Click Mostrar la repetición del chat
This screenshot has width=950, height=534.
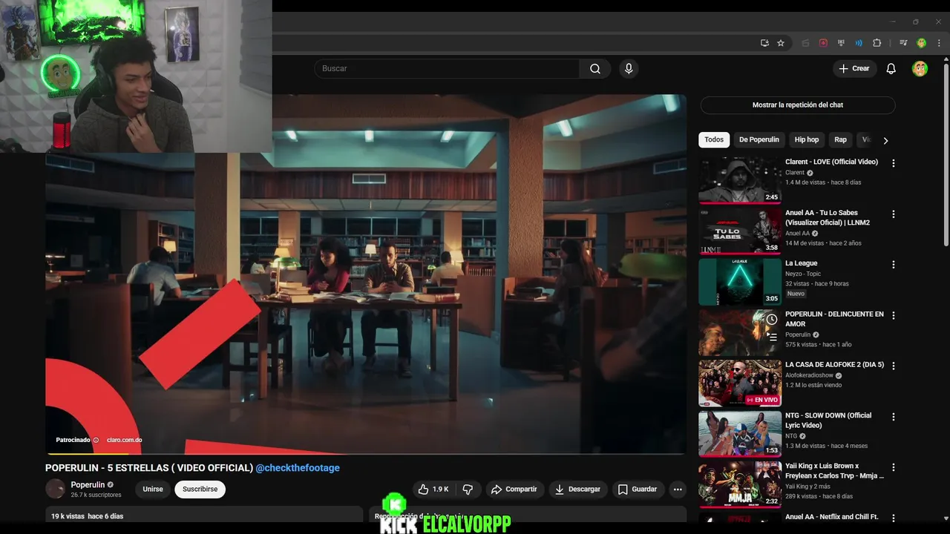(x=798, y=105)
